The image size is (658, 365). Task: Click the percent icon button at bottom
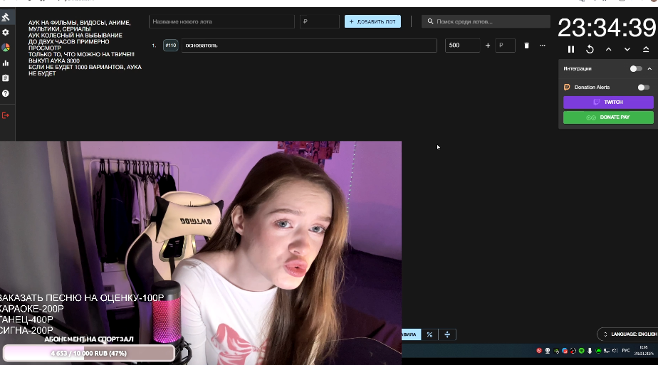point(429,334)
